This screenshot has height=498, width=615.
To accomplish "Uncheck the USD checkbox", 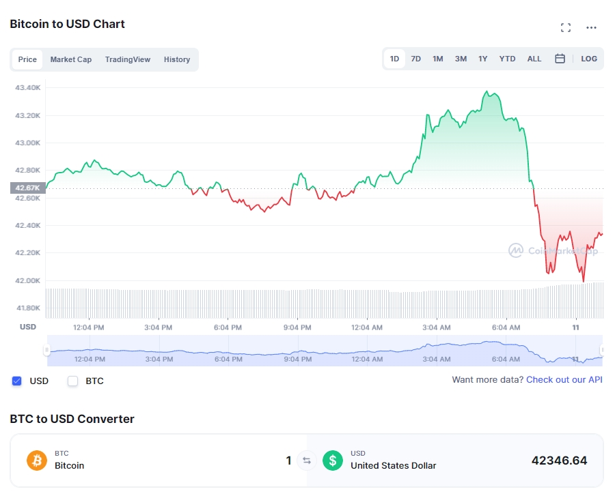I will (x=17, y=381).
